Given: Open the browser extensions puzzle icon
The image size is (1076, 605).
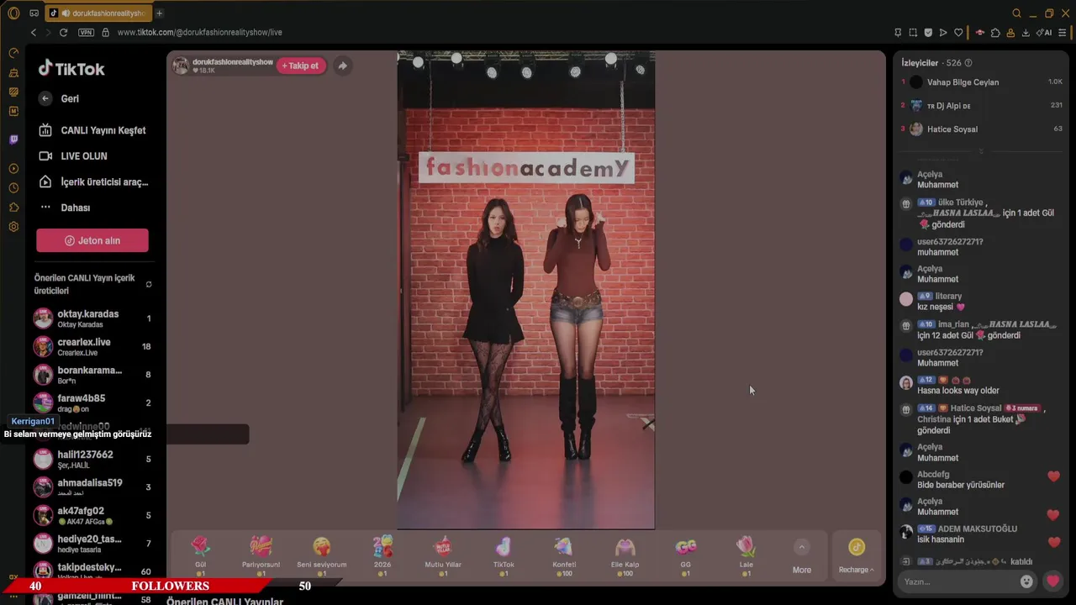Looking at the screenshot, I should point(995,32).
